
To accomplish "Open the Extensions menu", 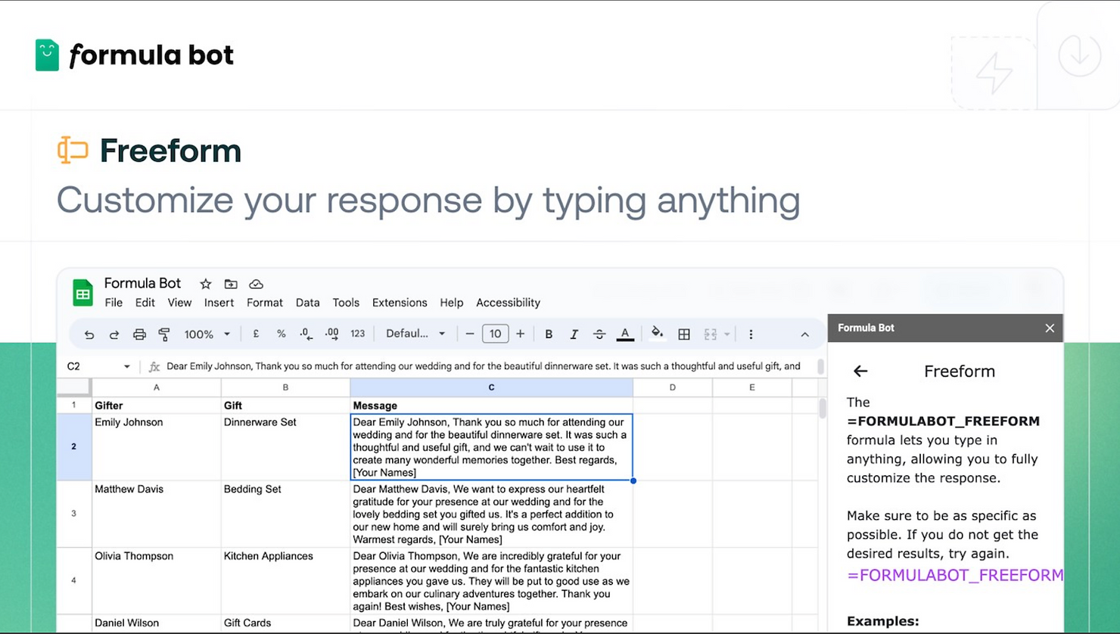I will tap(400, 303).
